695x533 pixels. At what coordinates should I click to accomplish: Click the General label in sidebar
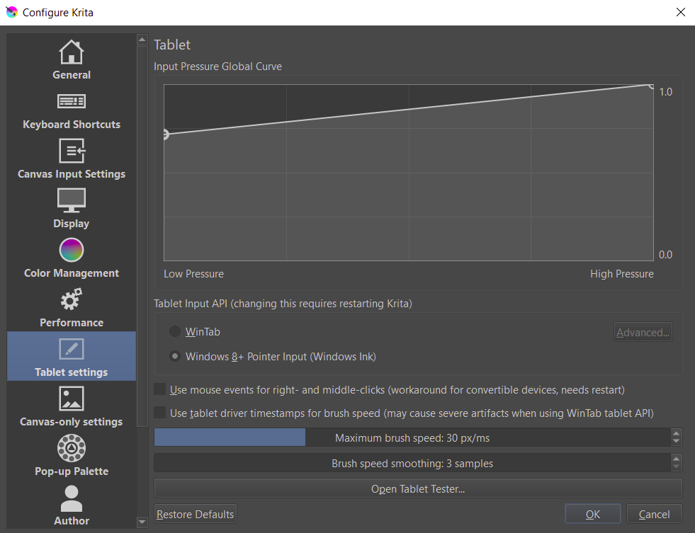(x=72, y=75)
